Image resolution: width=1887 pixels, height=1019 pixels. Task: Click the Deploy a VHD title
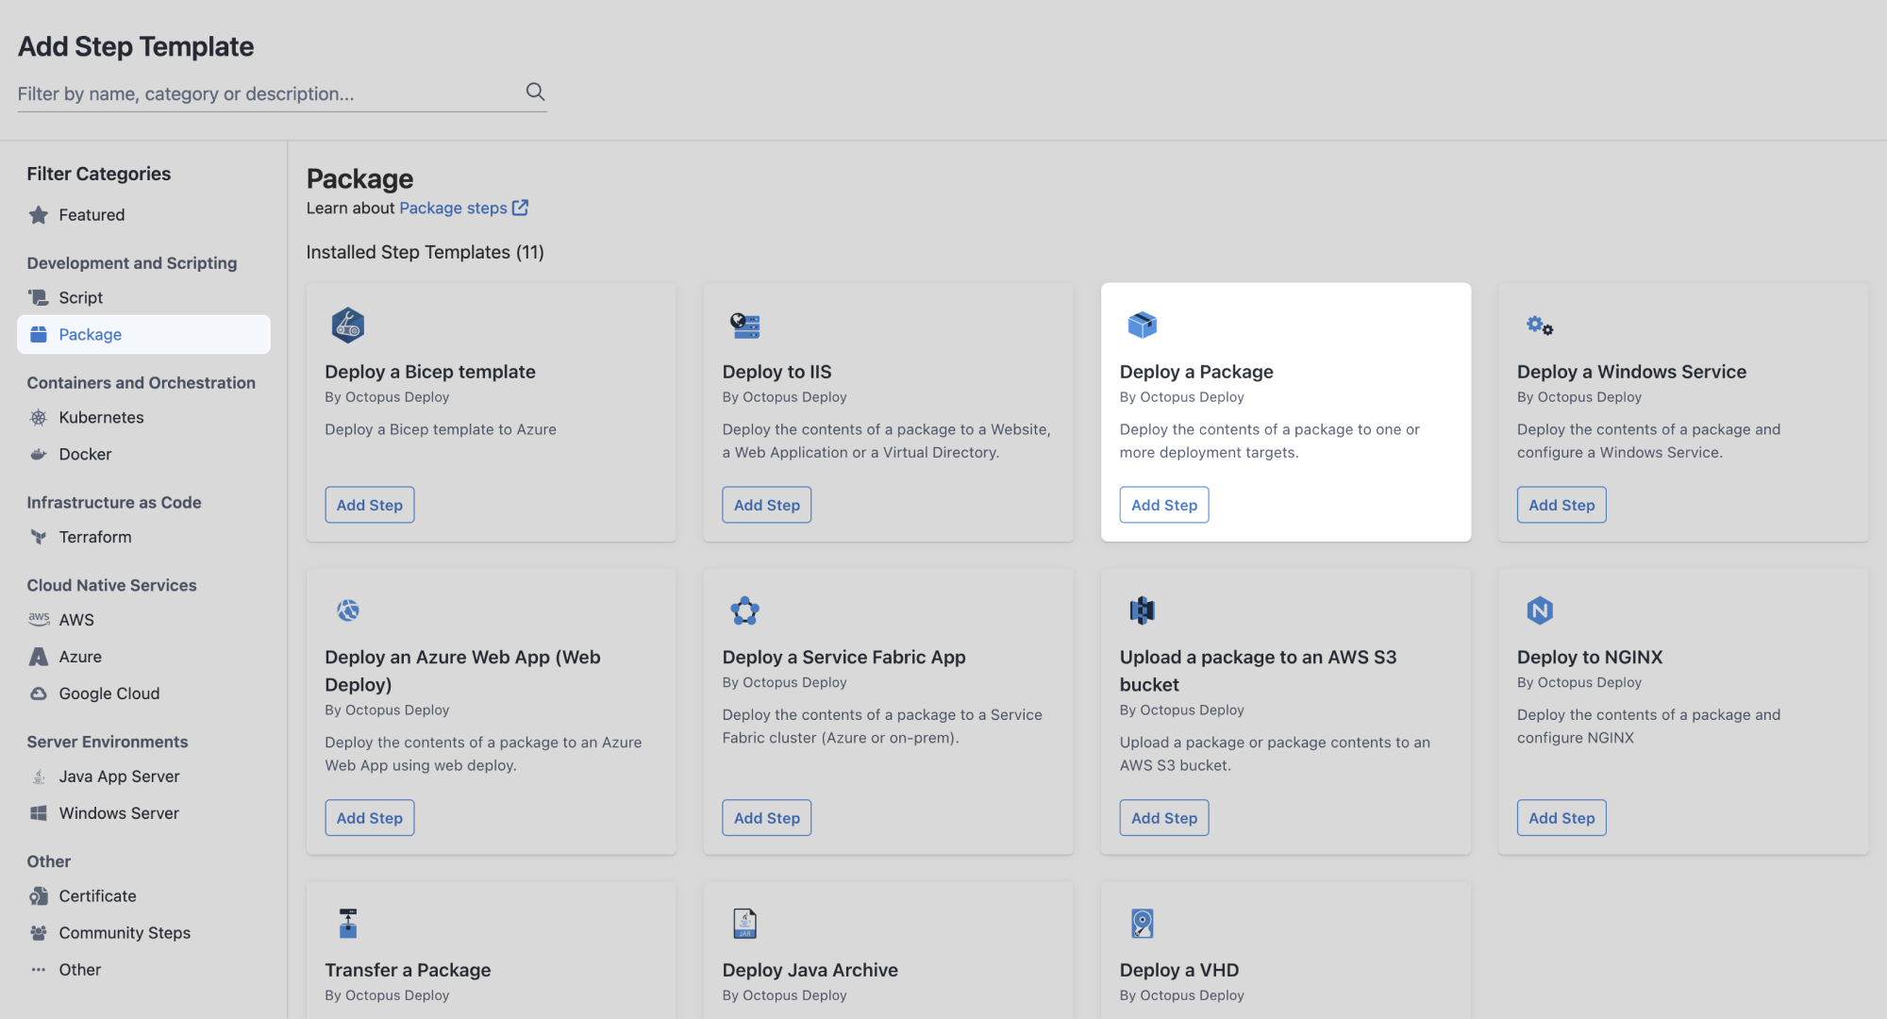coord(1179,970)
